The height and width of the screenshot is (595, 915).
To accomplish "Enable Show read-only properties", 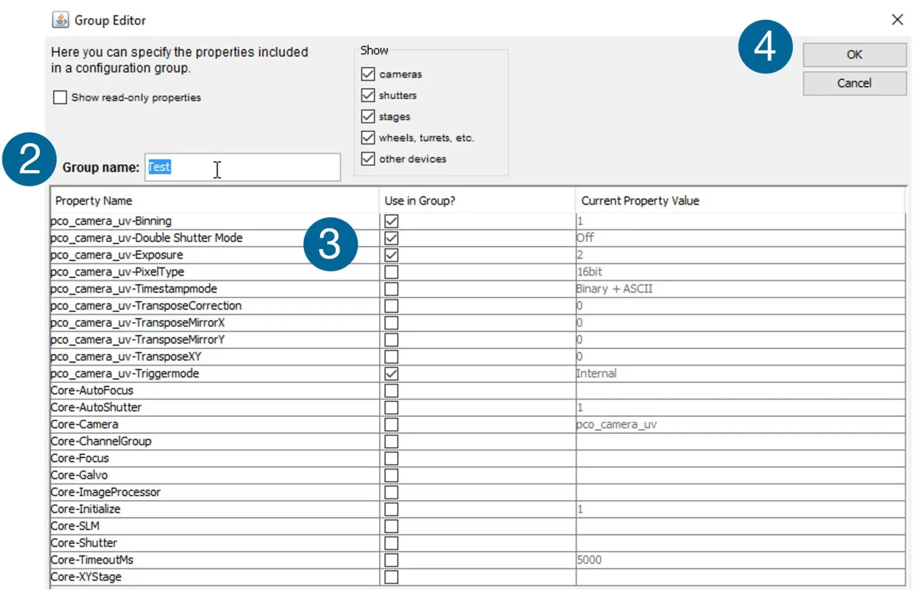I will [60, 97].
